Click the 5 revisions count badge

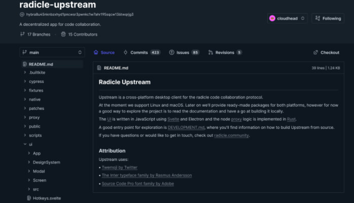click(x=239, y=52)
